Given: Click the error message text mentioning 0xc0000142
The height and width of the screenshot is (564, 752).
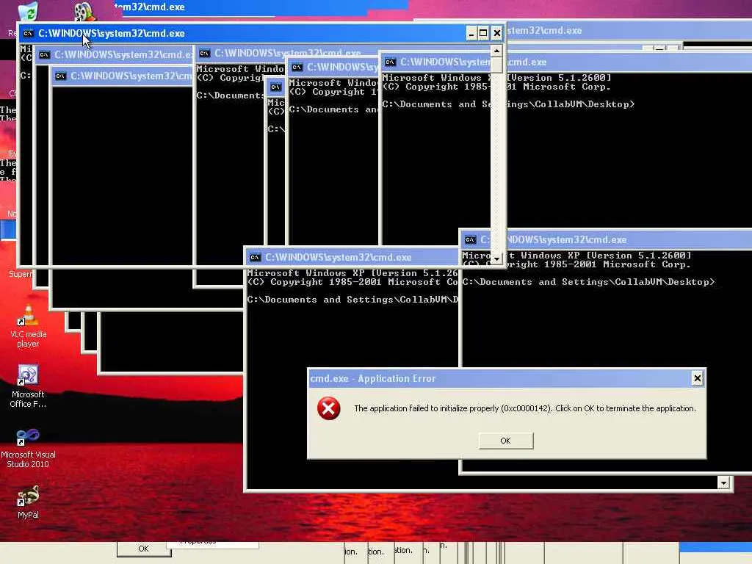Looking at the screenshot, I should pyautogui.click(x=524, y=408).
